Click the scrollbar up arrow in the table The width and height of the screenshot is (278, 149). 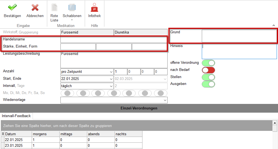tap(275, 123)
